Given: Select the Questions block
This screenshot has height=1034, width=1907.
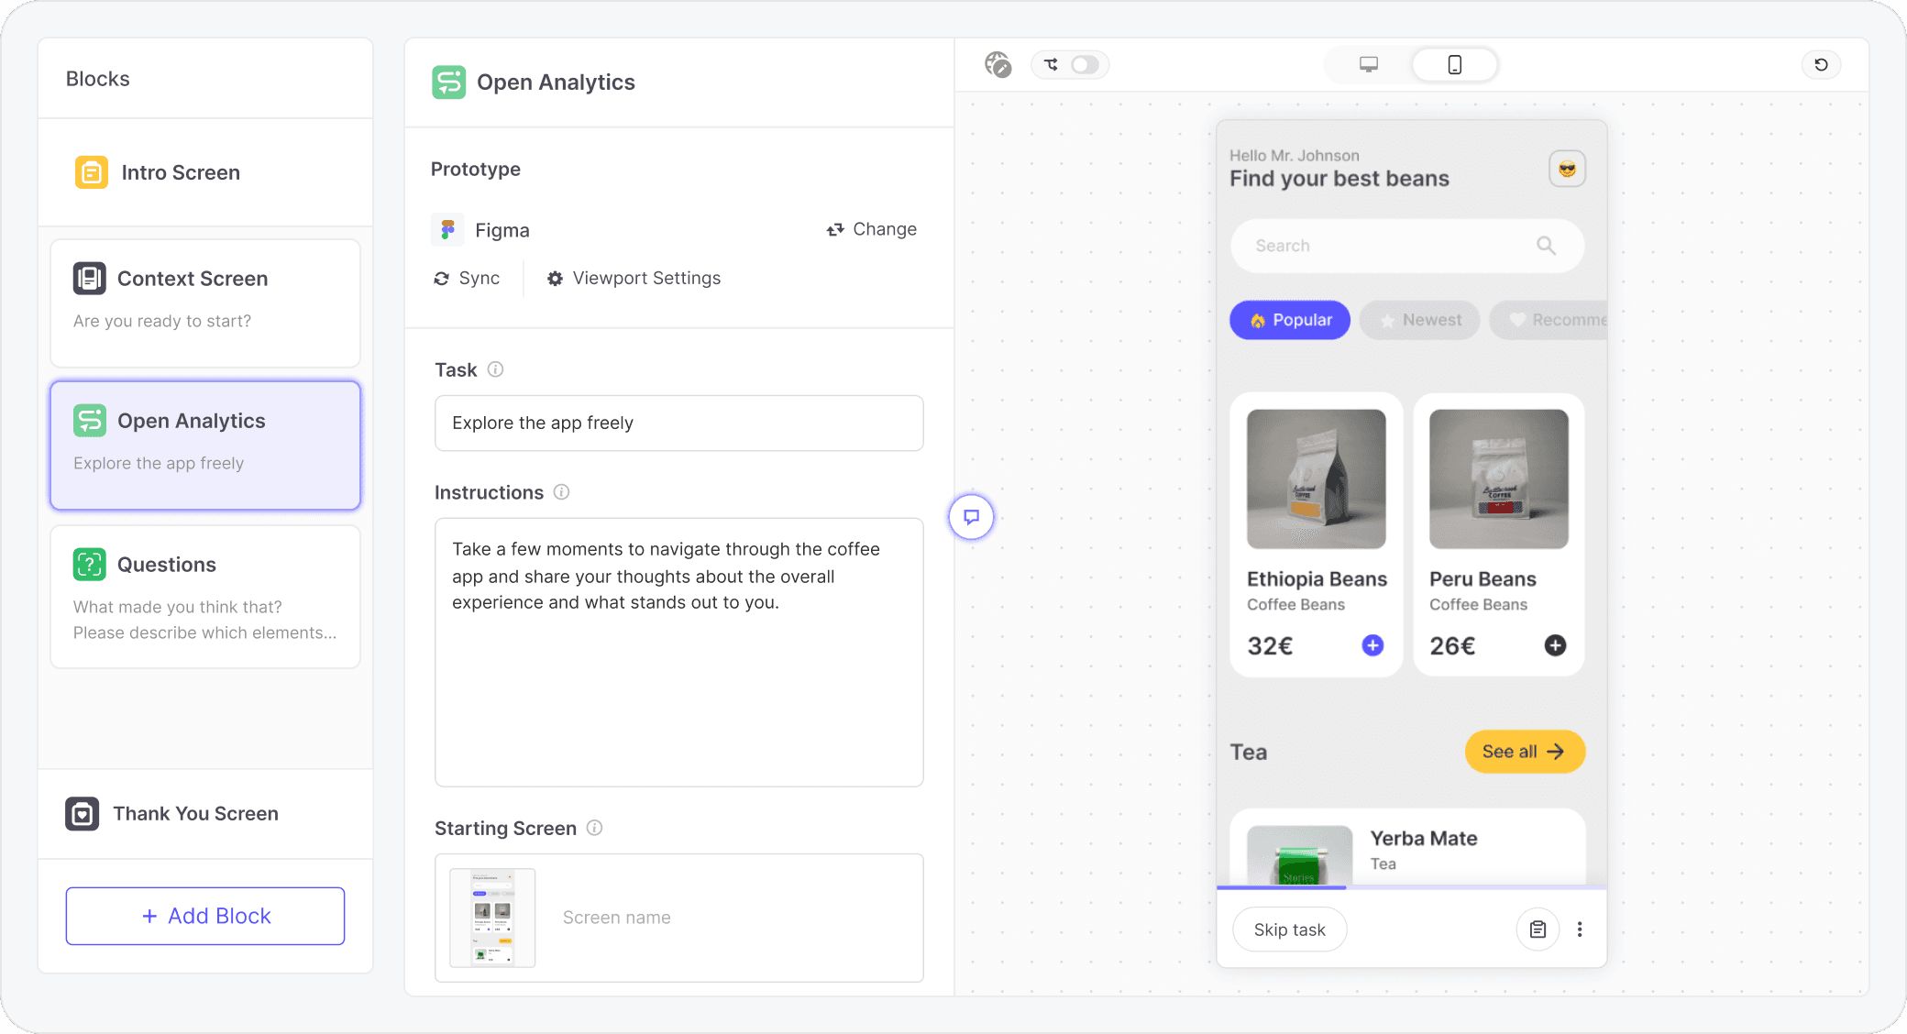Looking at the screenshot, I should [205, 596].
